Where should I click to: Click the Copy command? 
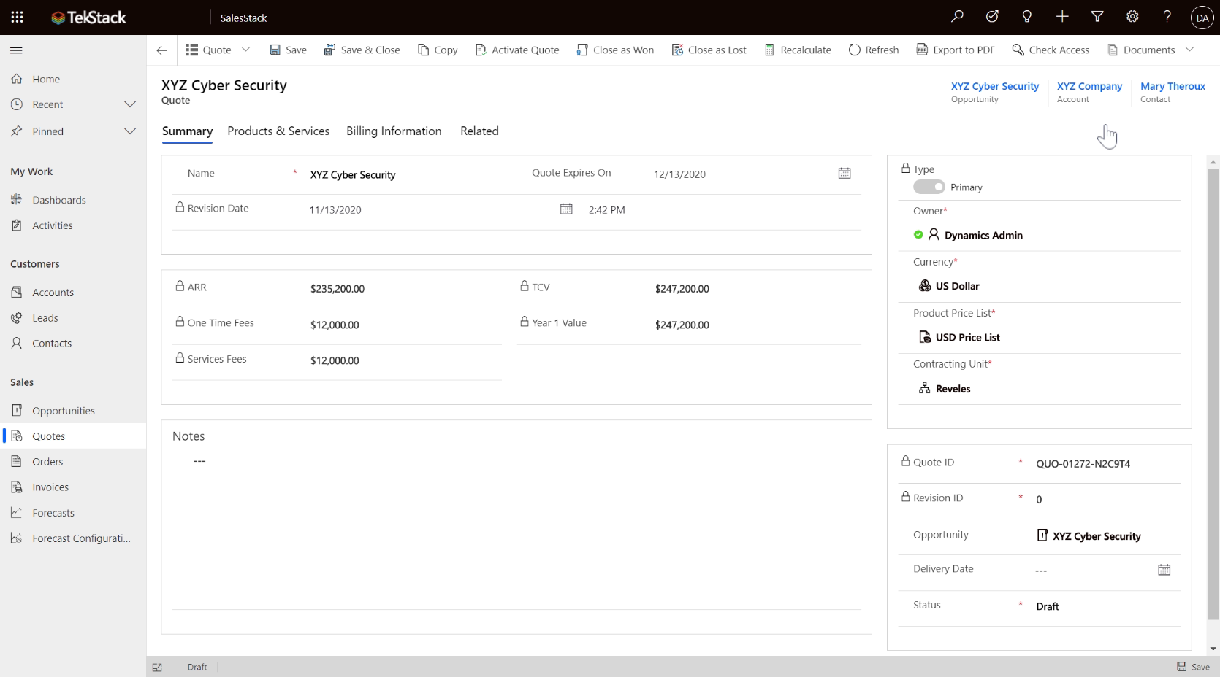click(438, 50)
